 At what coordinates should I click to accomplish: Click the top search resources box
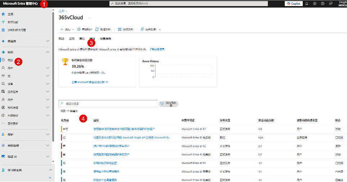(x=189, y=4)
